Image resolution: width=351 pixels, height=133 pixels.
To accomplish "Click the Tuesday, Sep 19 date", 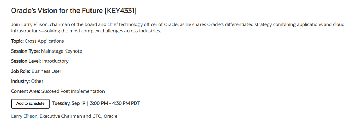I will (69, 103).
